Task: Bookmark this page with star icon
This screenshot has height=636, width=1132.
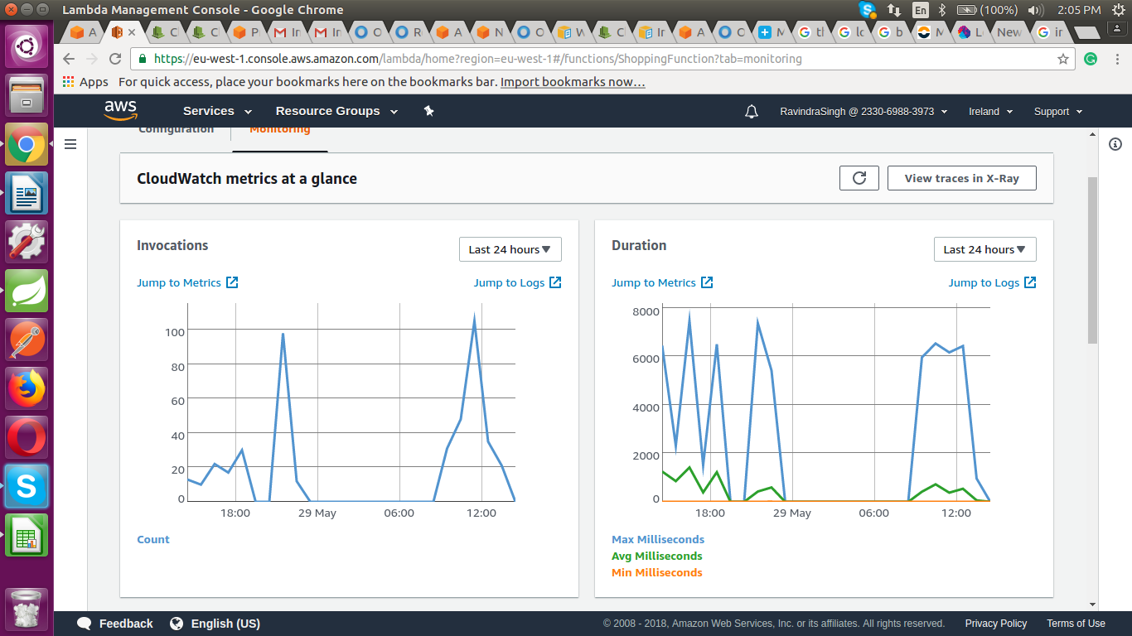Action: click(x=1063, y=59)
